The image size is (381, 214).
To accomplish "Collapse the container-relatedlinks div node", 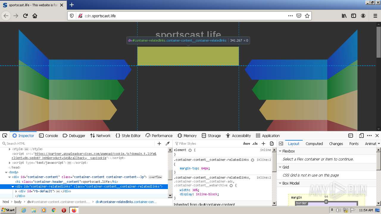I will tap(13, 187).
